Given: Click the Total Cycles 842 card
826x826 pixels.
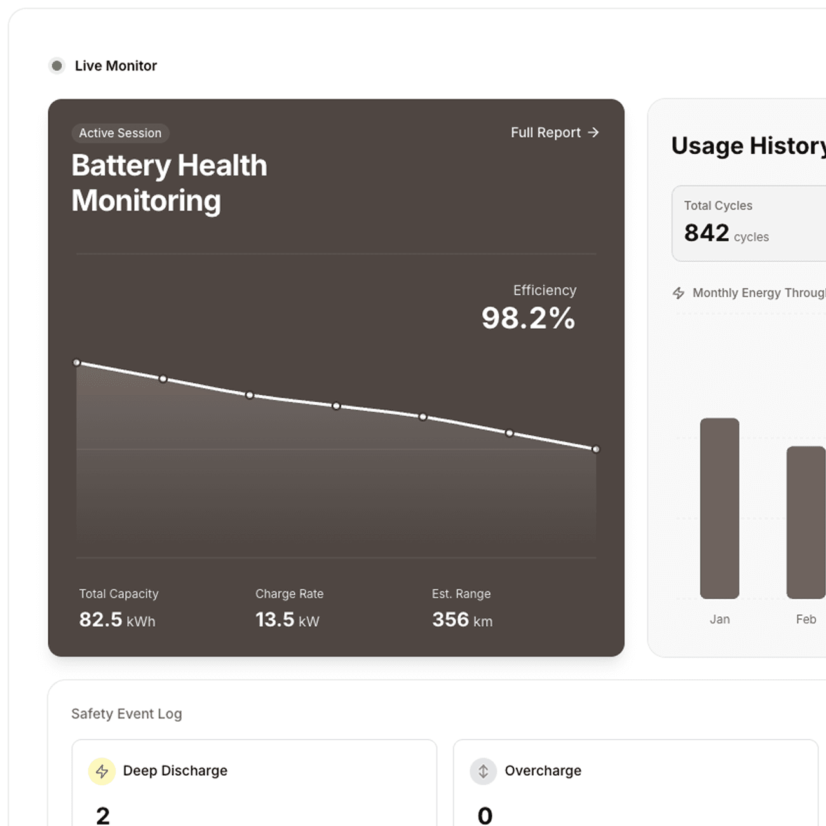Looking at the screenshot, I should click(748, 223).
